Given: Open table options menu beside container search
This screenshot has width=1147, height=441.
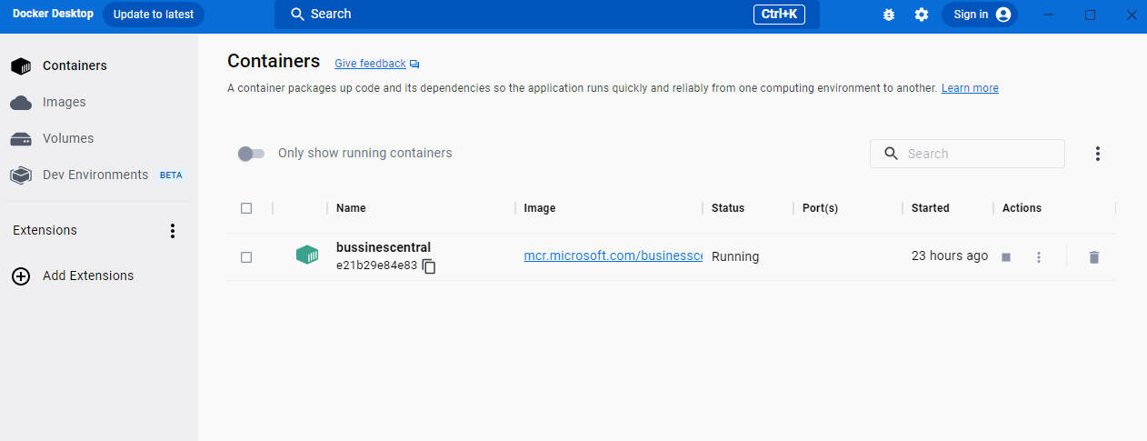Looking at the screenshot, I should [1097, 154].
